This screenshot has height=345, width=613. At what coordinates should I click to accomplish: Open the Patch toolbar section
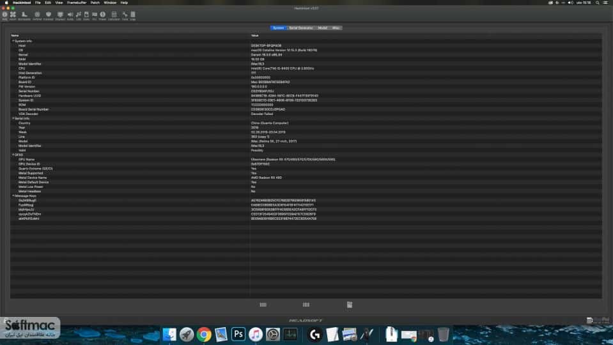[x=13, y=15]
